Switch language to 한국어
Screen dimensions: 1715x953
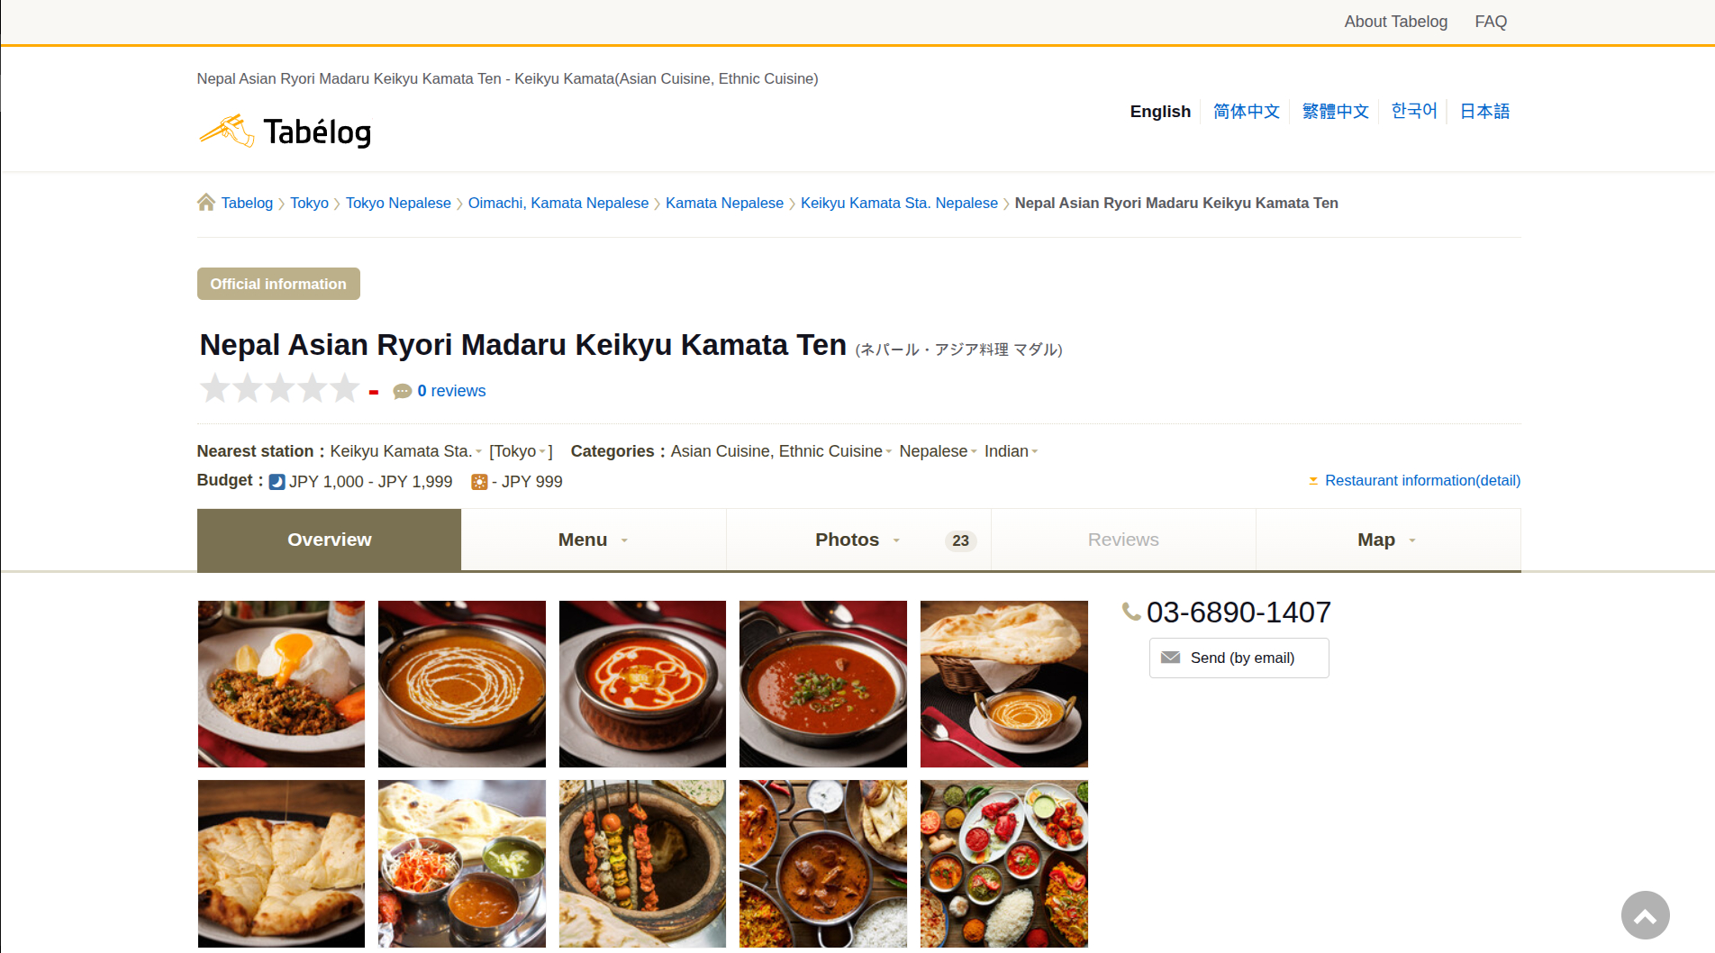point(1414,111)
